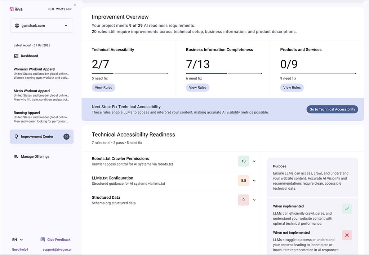This screenshot has height=255, width=369.
Task: Click 'Next Step: Fix Technical Accessibility' text
Action: pos(126,107)
